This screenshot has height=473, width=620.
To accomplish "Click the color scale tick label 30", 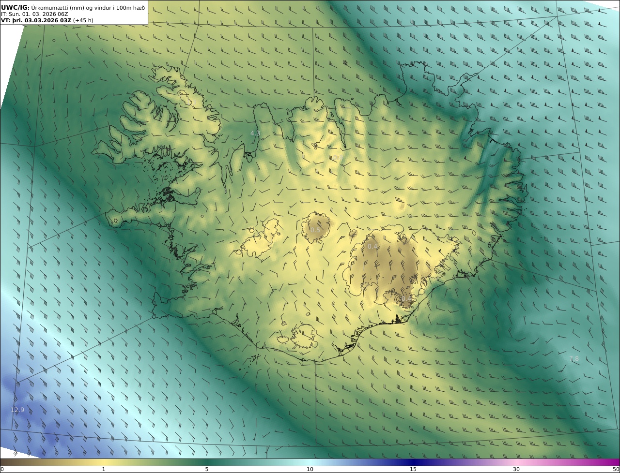I will [516, 469].
